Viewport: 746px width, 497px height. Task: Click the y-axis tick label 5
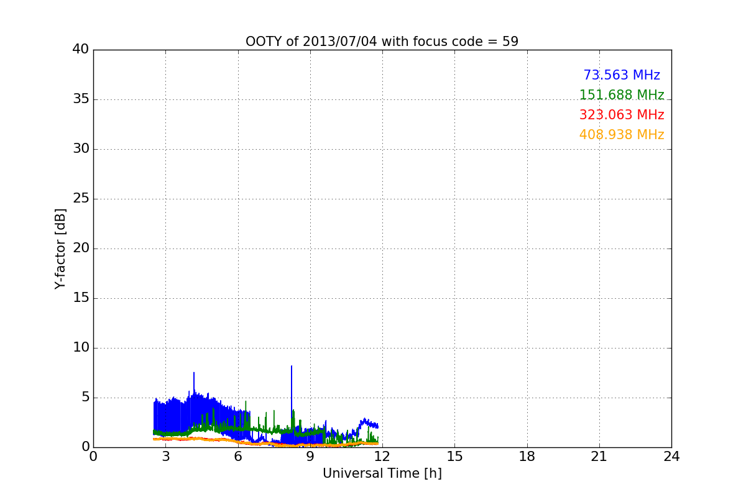(x=85, y=398)
